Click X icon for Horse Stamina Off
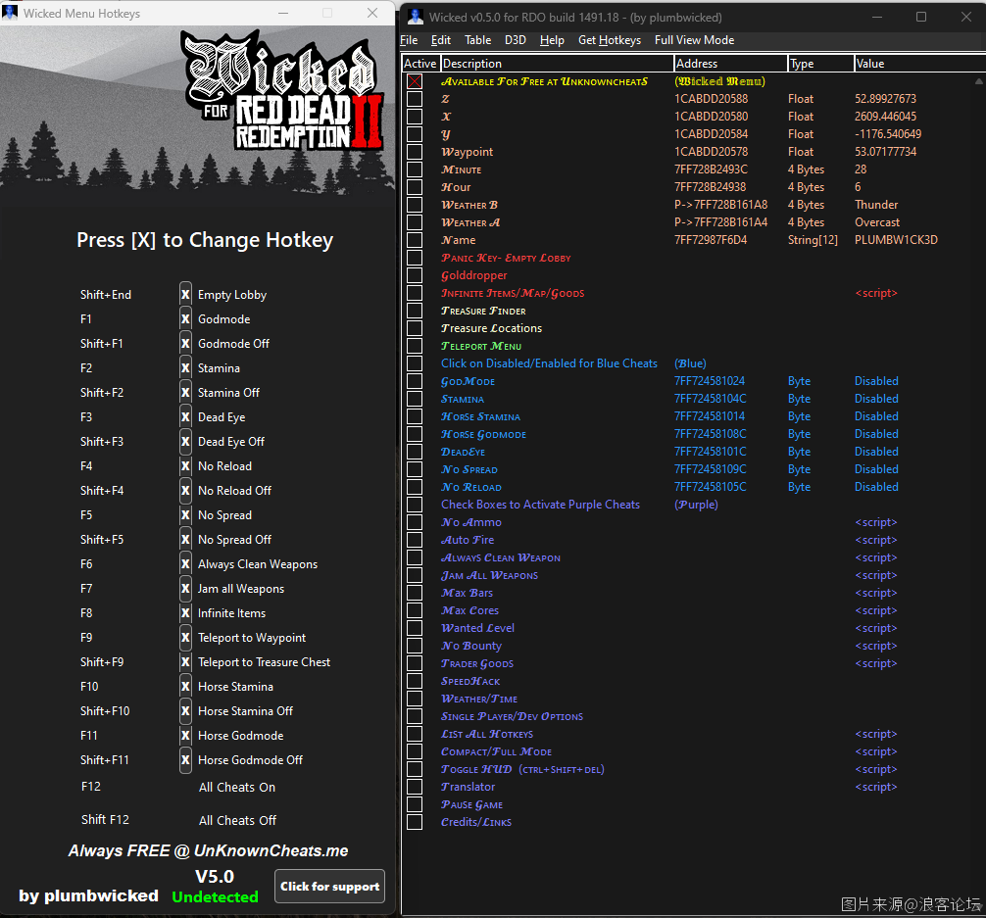Viewport: 986px width, 918px height. 185,711
